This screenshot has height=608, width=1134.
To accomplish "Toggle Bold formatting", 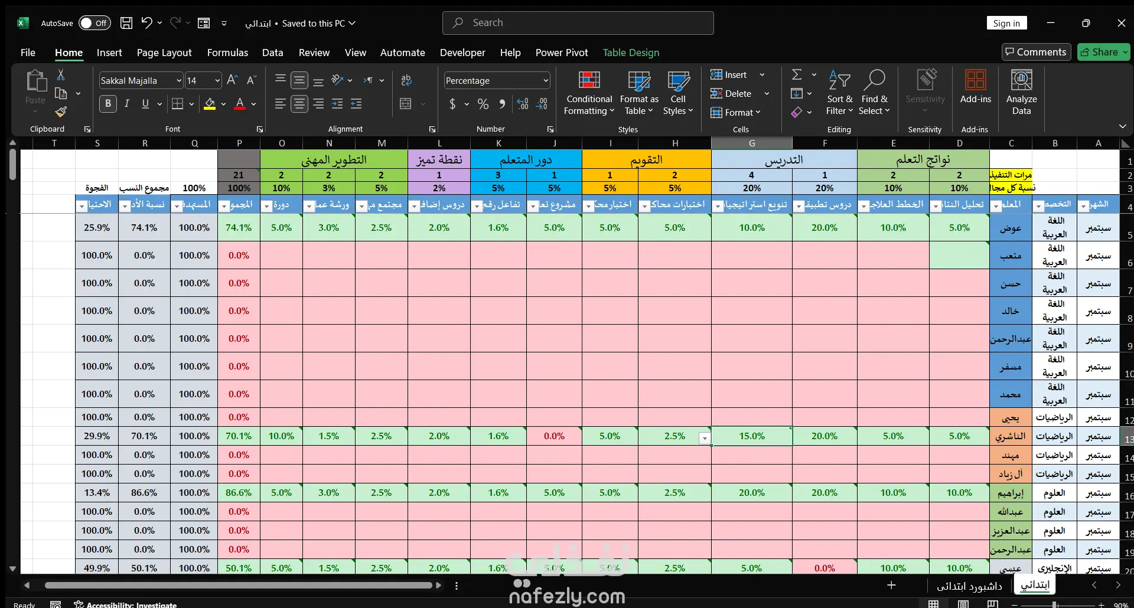I will 107,104.
